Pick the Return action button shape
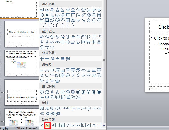The width and height of the screenshot is (169, 130). [x=73, y=125]
